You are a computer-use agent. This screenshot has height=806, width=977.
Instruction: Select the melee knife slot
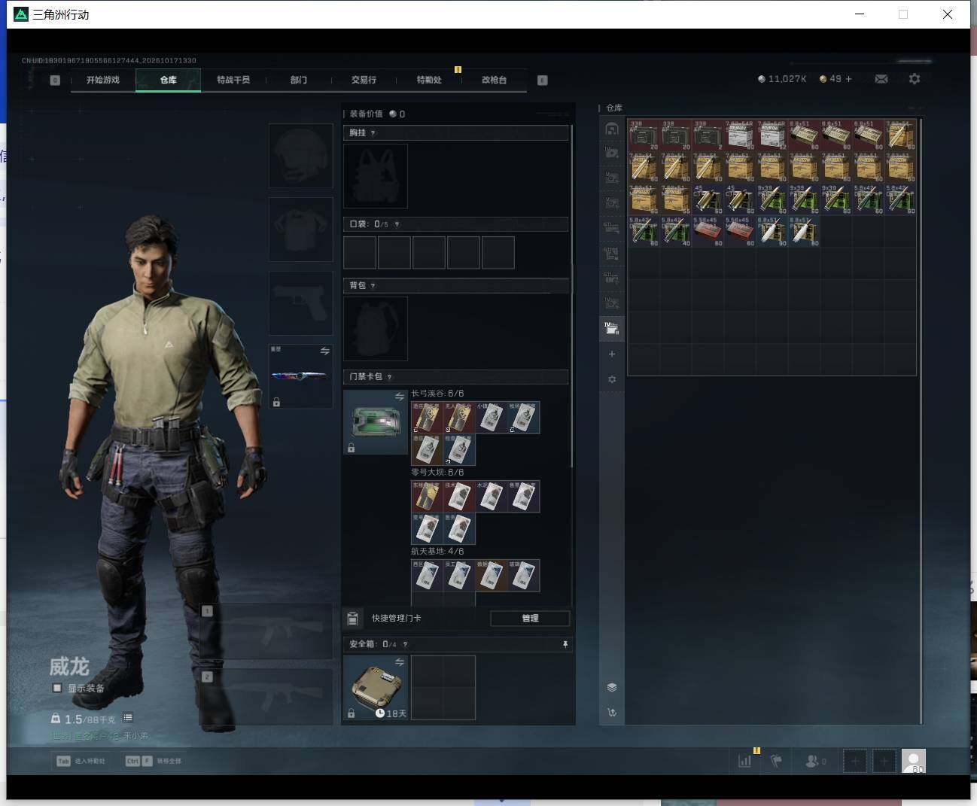(x=301, y=376)
